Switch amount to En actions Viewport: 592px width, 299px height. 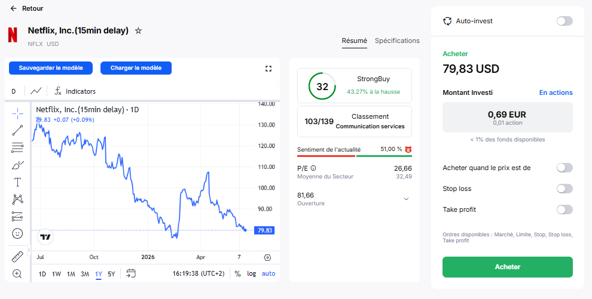tap(556, 93)
